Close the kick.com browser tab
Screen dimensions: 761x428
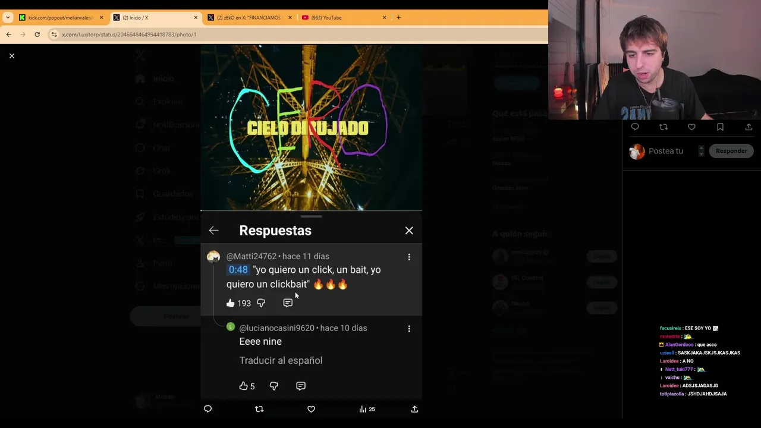pos(101,18)
